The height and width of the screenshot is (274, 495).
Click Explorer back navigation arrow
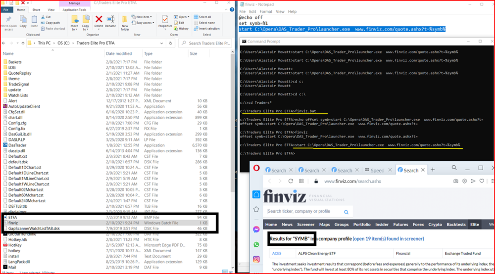[x=4, y=43]
